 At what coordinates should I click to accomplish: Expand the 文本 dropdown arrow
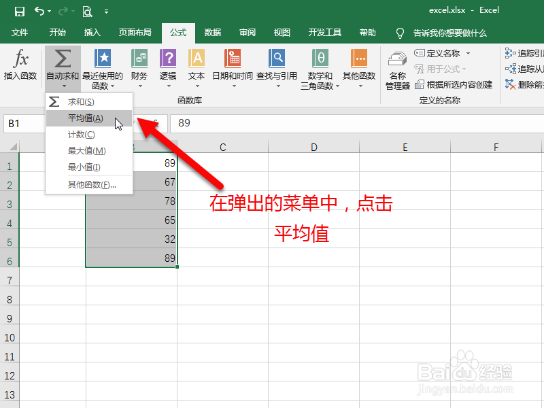click(197, 86)
